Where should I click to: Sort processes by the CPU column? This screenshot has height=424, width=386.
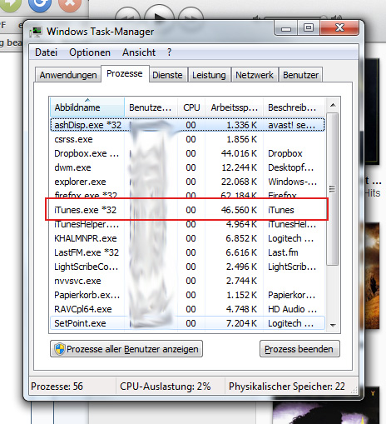191,107
